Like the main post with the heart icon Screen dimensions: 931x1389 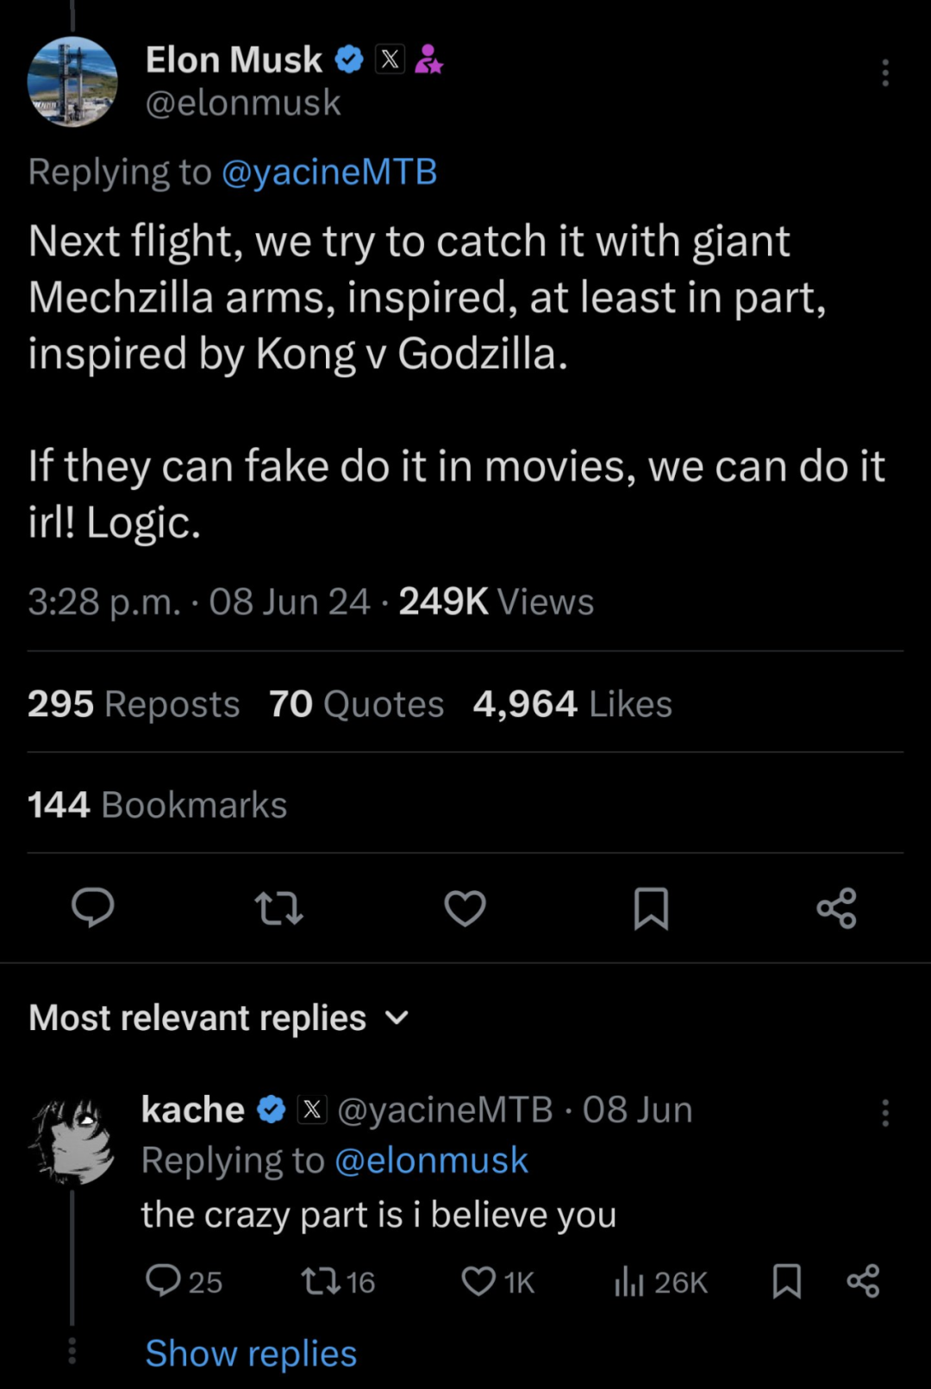click(x=465, y=908)
